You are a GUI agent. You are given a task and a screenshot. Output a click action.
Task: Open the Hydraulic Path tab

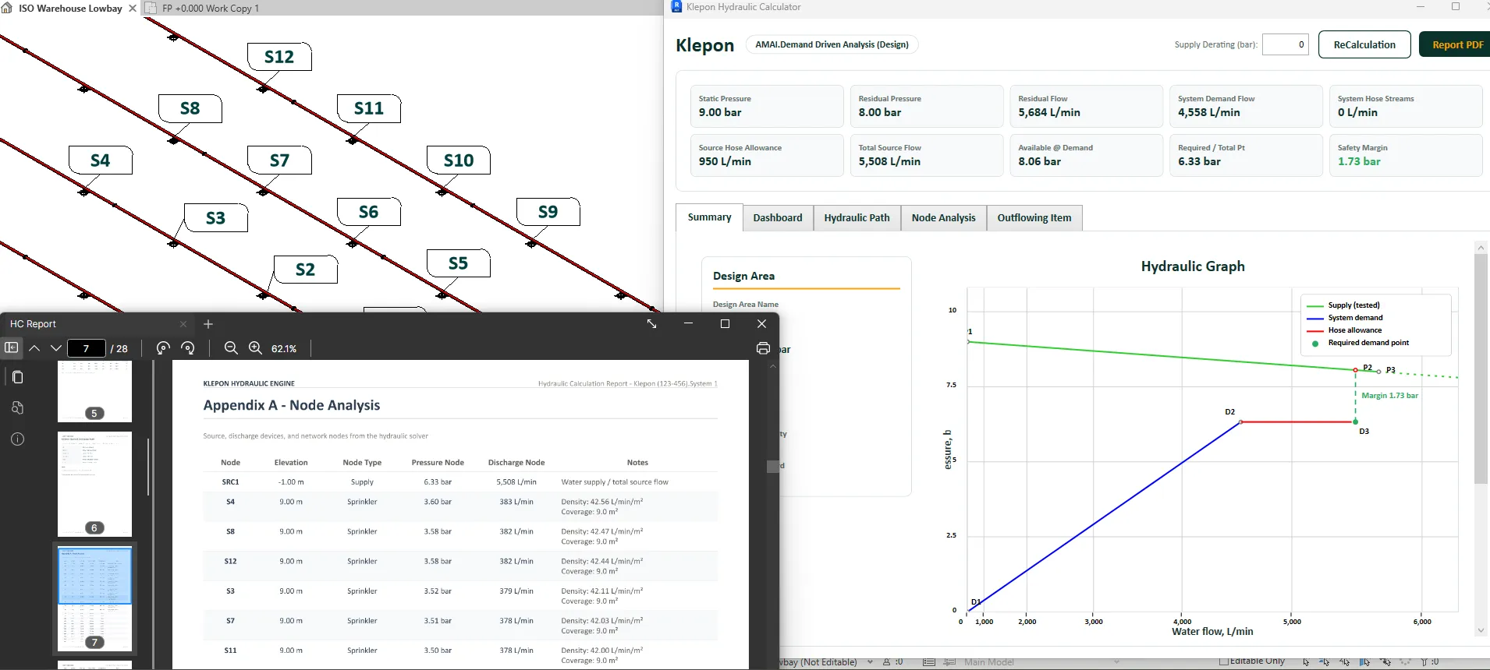click(857, 218)
